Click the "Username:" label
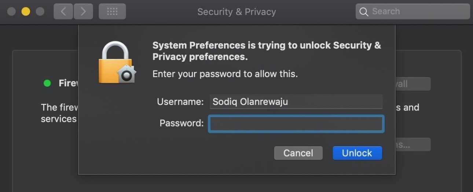 tap(180, 102)
